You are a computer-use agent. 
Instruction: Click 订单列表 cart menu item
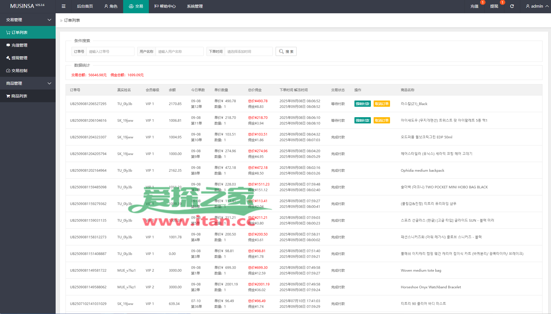(x=19, y=32)
